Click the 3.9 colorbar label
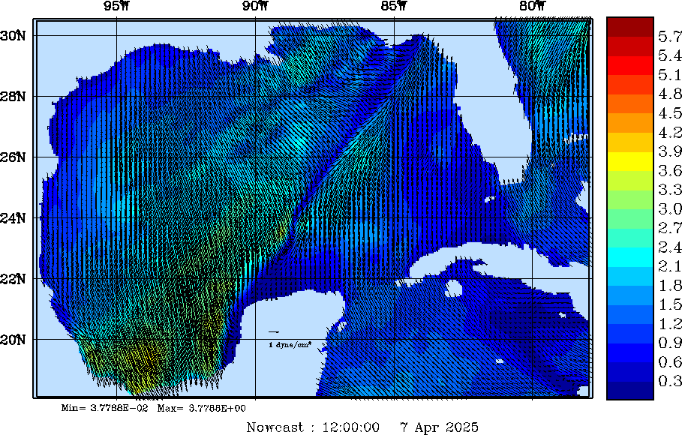This screenshot has height=435, width=682. pos(670,151)
